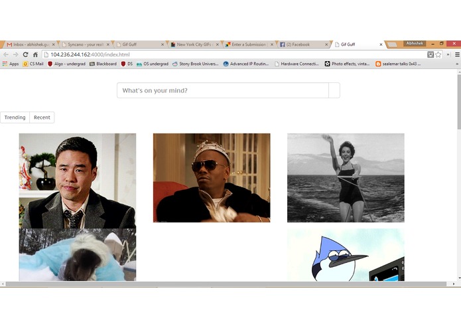
Task: Open a new browser tab
Action: pyautogui.click(x=392, y=44)
